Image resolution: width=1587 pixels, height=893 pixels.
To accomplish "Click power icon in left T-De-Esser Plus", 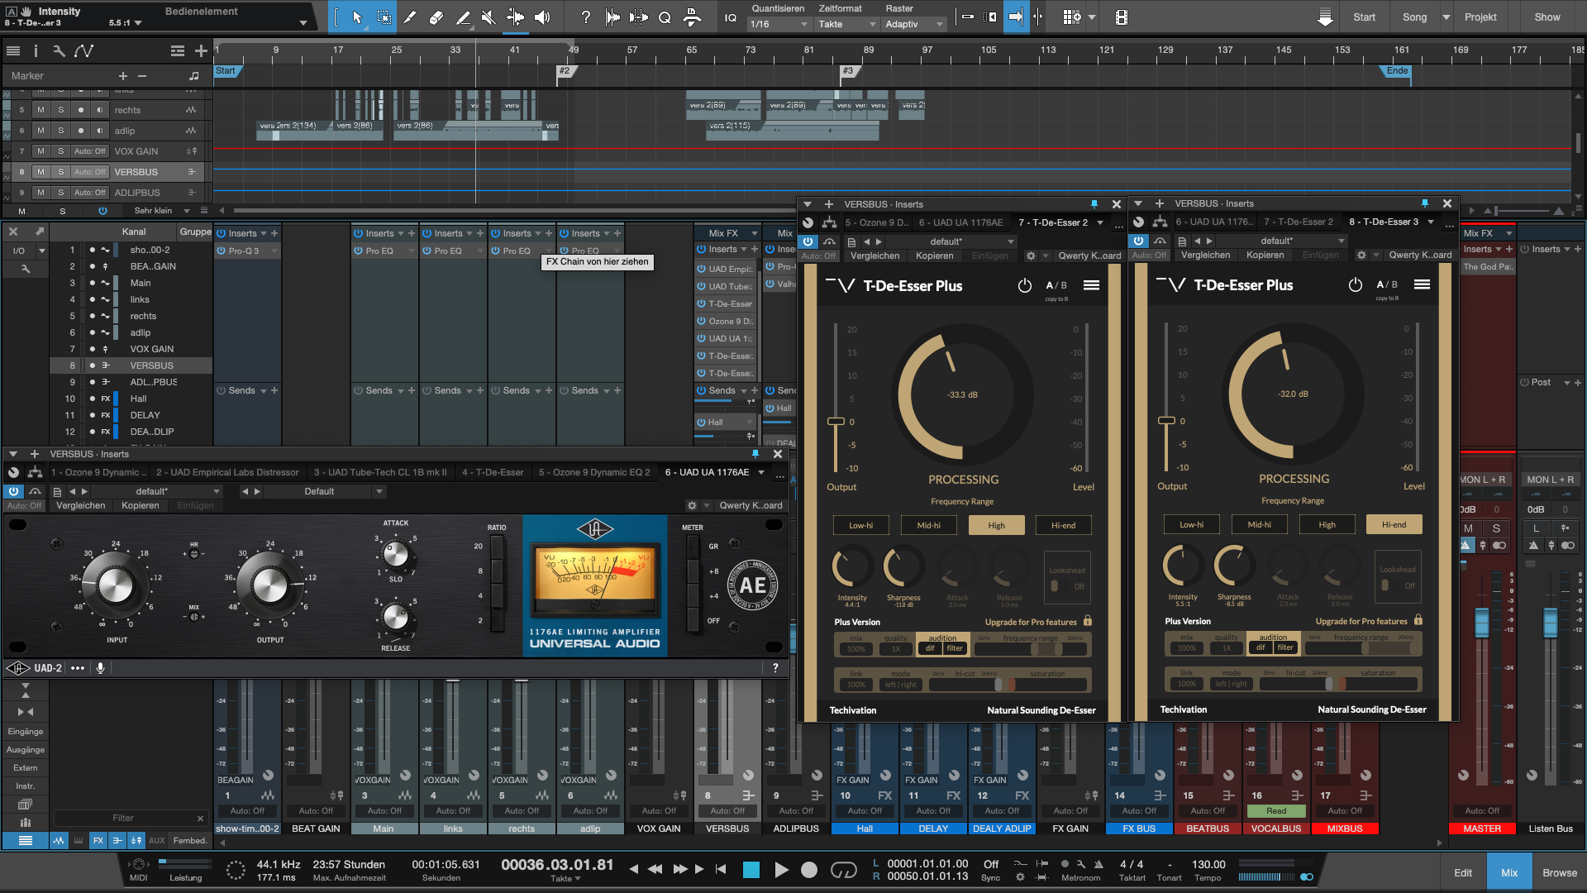I will point(1025,285).
